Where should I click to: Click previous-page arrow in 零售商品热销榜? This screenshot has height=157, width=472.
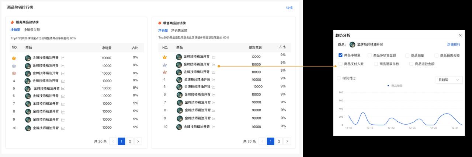point(263,141)
